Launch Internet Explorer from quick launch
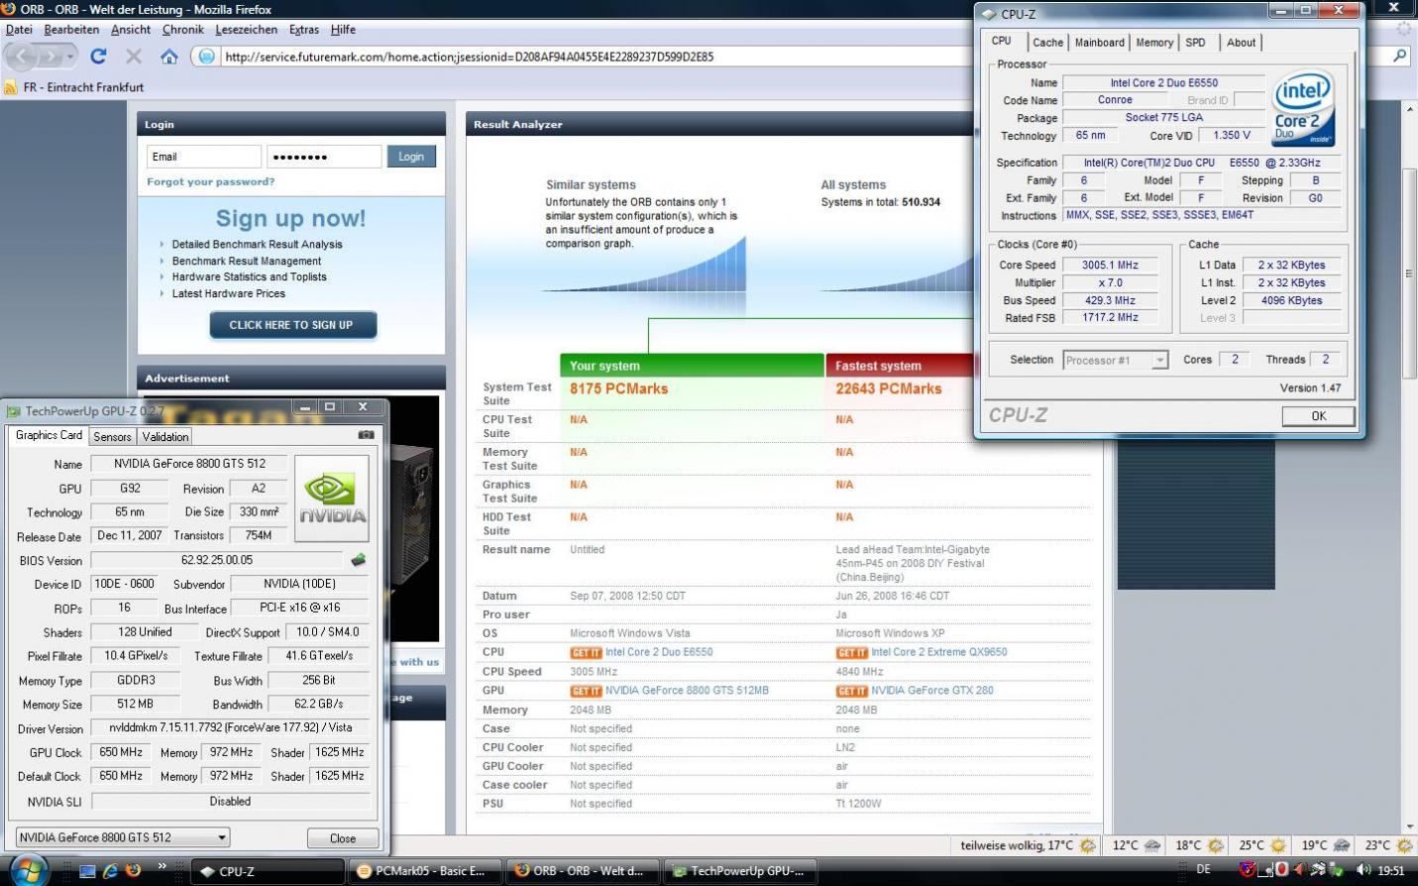The height and width of the screenshot is (886, 1418). point(110,871)
